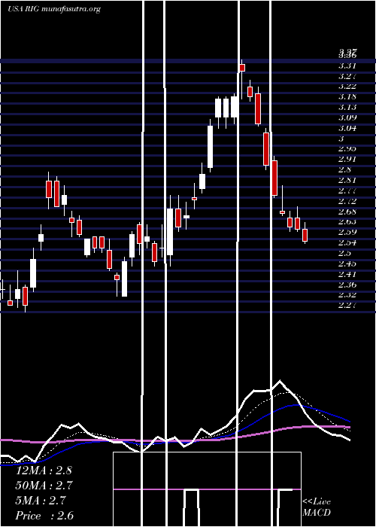
Task: Click the 2.81 price axis label
Action: [347, 180]
